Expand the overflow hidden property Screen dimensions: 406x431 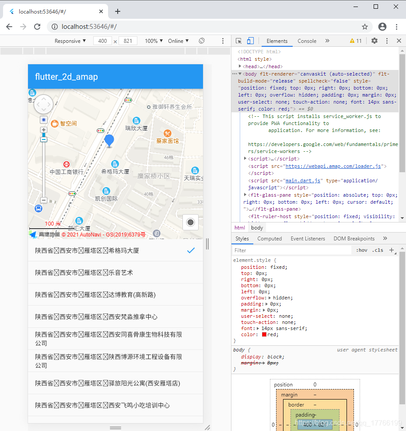[269, 298]
